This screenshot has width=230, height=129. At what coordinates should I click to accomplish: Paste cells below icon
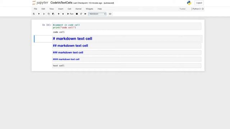point(53,14)
